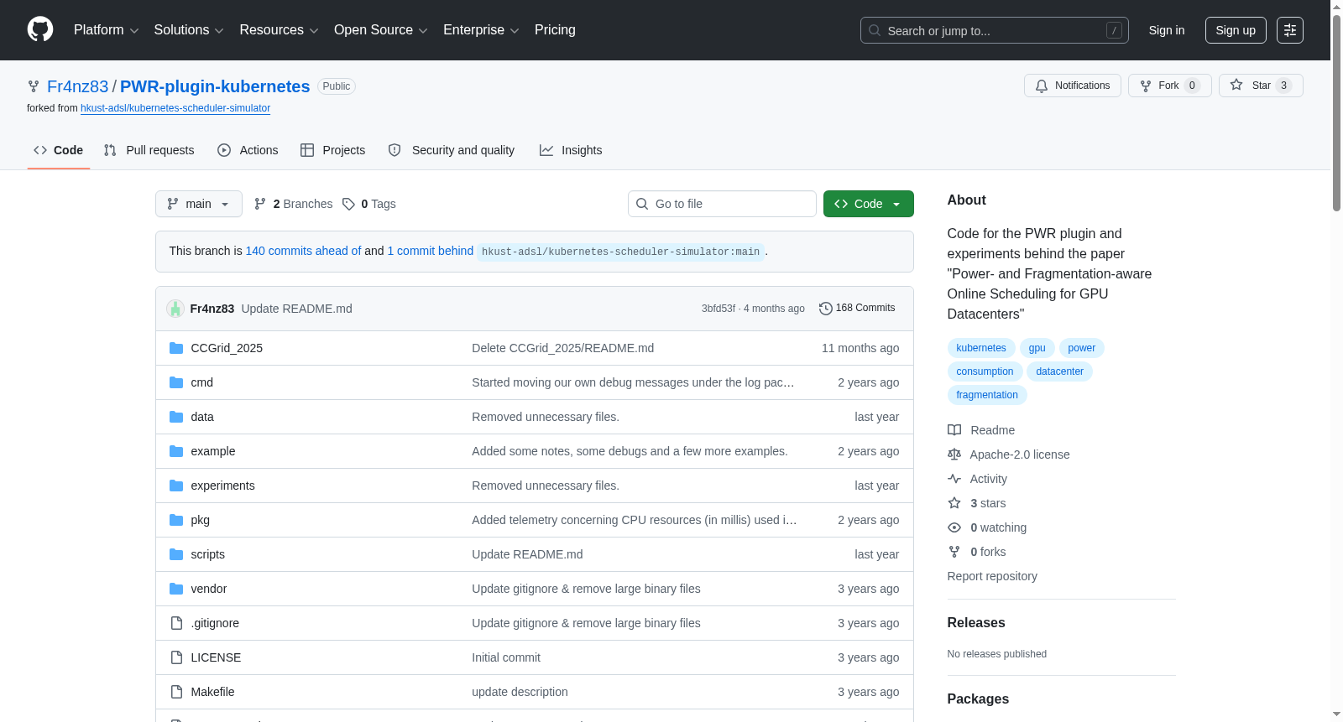Open the 168 Commits history link
1343x722 pixels.
(857, 309)
